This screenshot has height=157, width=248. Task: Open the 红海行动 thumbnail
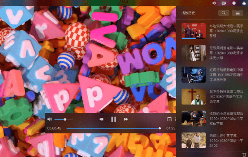[193, 75]
